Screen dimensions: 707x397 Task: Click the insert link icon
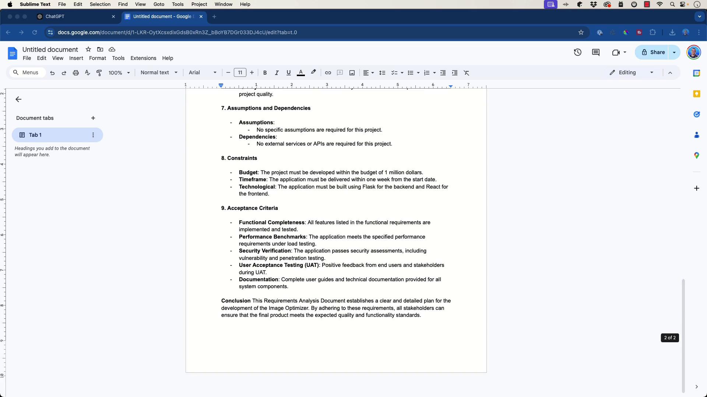[x=328, y=73]
